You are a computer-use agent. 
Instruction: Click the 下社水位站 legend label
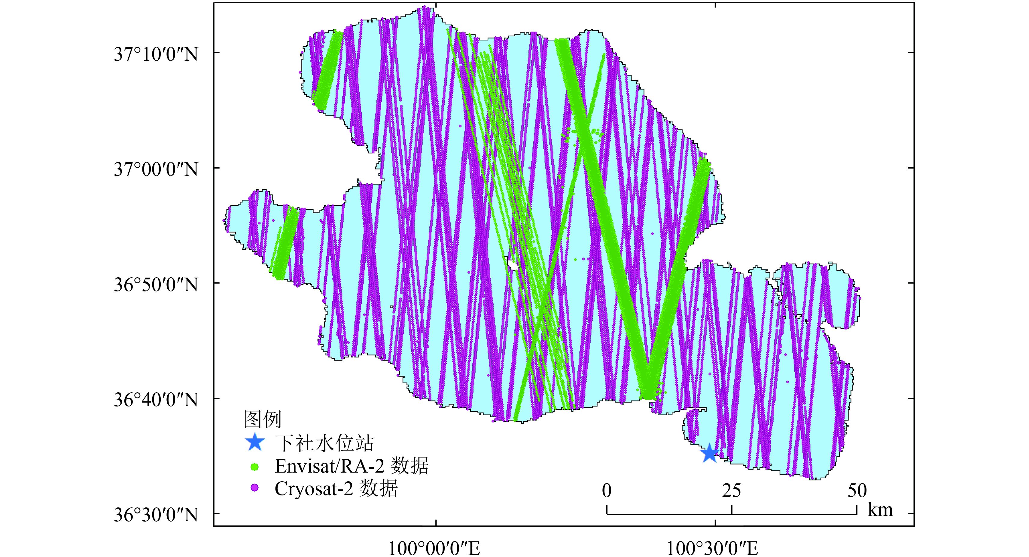(x=325, y=443)
